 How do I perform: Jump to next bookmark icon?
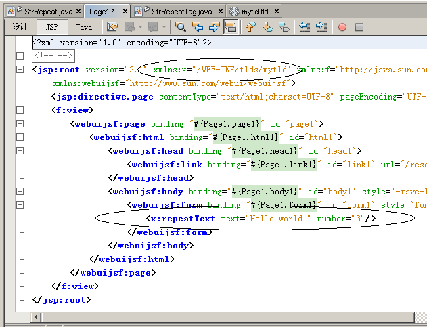coord(267,27)
